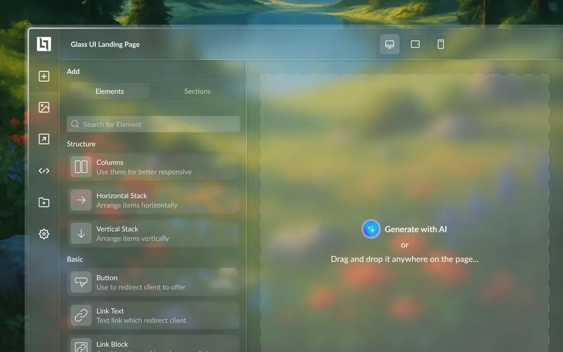The height and width of the screenshot is (352, 563).
Task: Click "Use them for better responsive" text
Action: pyautogui.click(x=144, y=172)
